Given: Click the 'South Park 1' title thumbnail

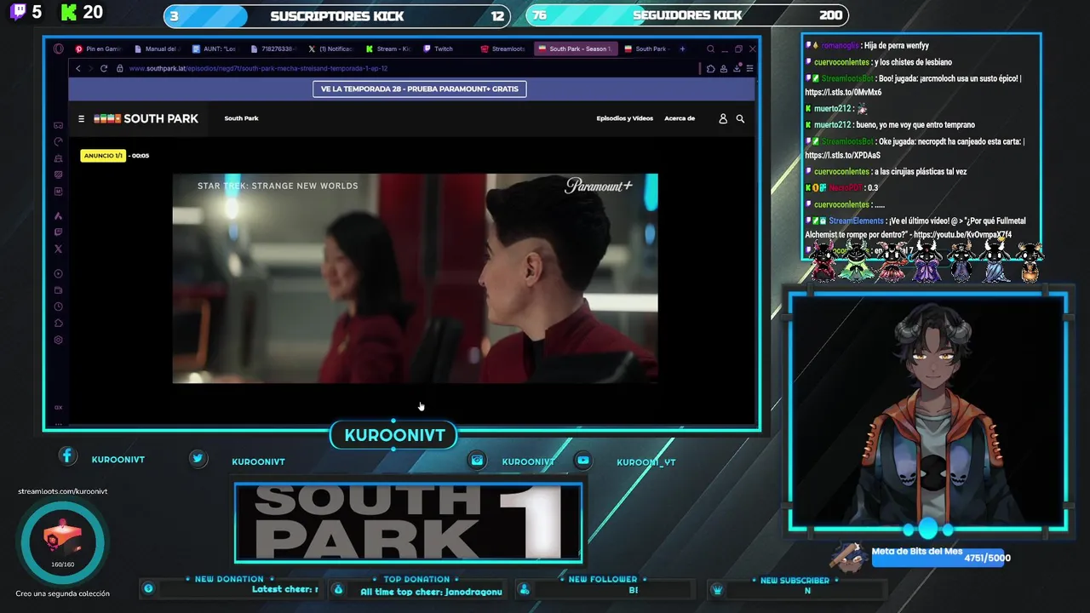Looking at the screenshot, I should pyautogui.click(x=409, y=523).
